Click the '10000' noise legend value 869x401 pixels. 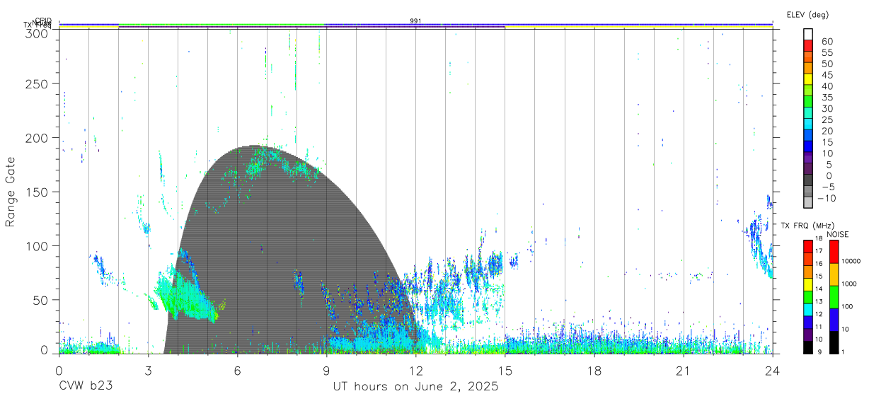852,260
